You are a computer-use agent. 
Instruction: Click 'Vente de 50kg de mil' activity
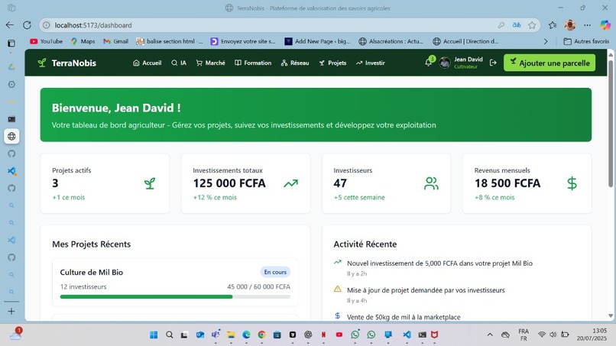(404, 317)
